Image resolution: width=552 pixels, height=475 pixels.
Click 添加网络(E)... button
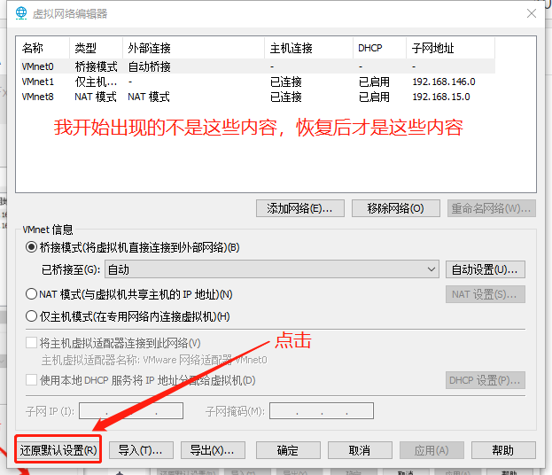pos(300,208)
